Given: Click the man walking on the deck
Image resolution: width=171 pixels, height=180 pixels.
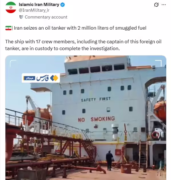Looking at the screenshot, I should [109, 160].
